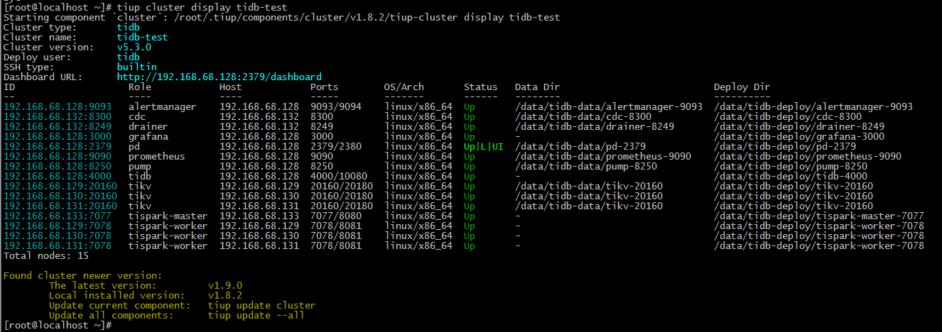Viewport: 942px width, 332px height.
Task: Select ID 192.168.68.130:7078
Action: [58, 236]
